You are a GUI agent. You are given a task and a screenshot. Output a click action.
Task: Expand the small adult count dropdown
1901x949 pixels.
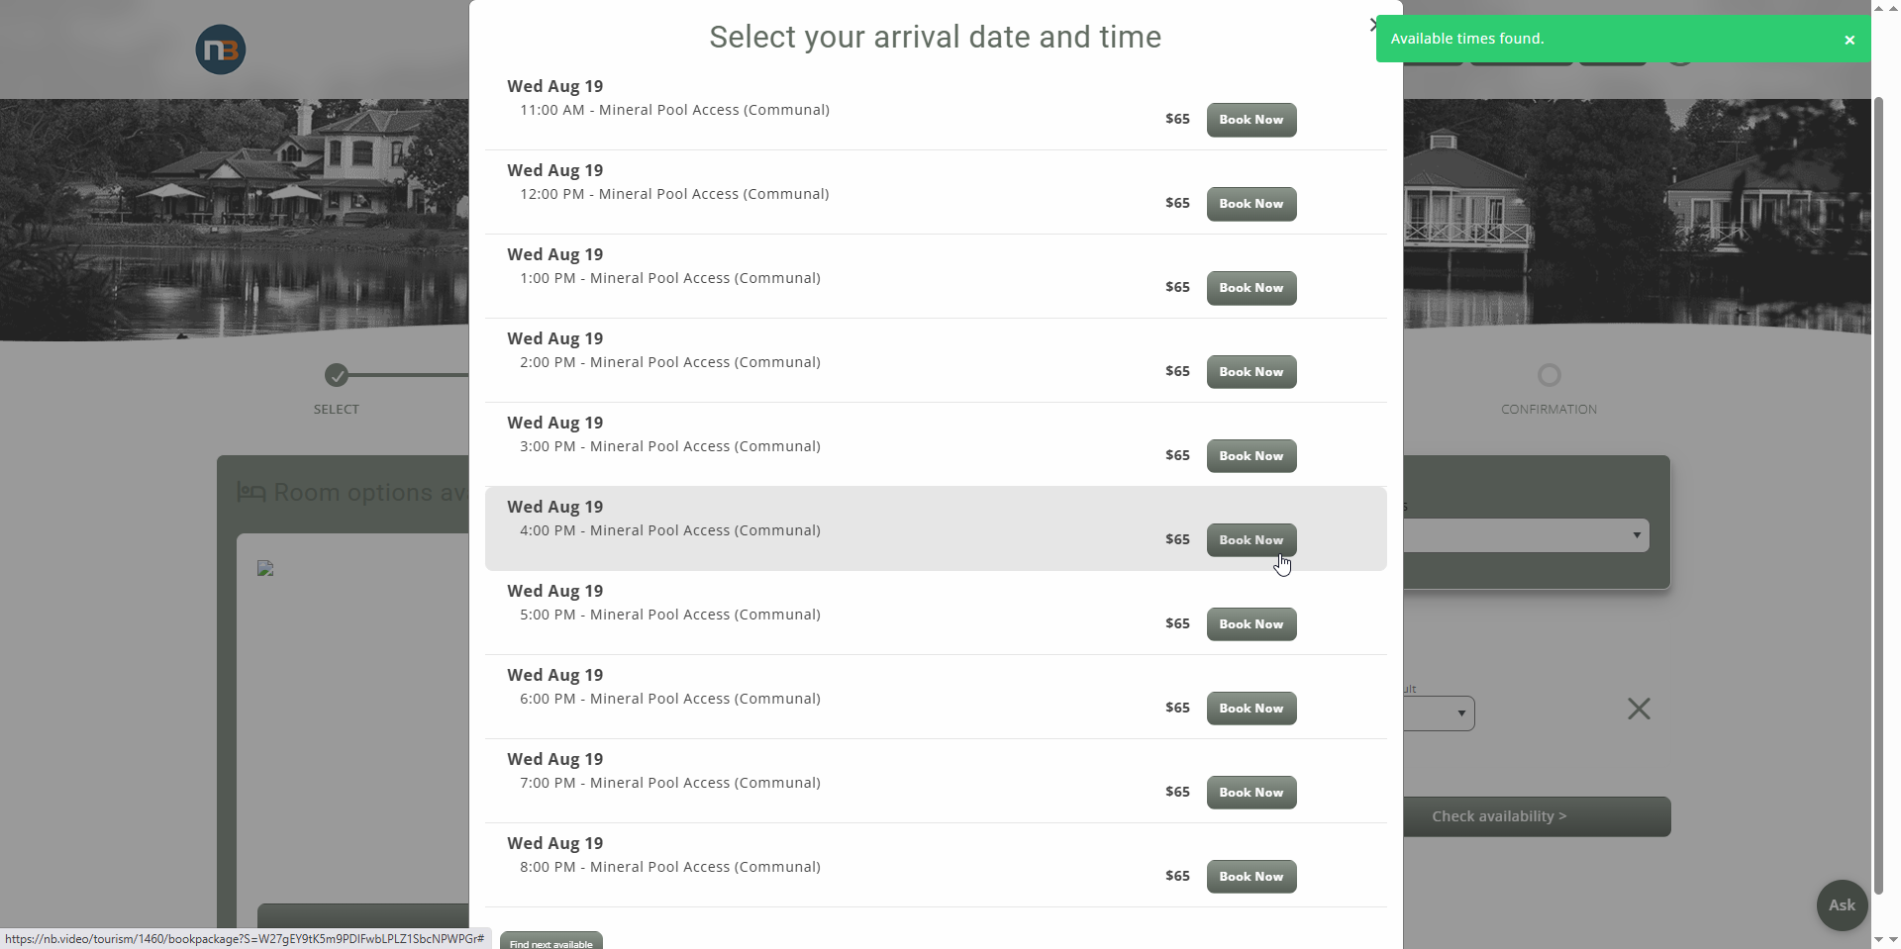1439,713
